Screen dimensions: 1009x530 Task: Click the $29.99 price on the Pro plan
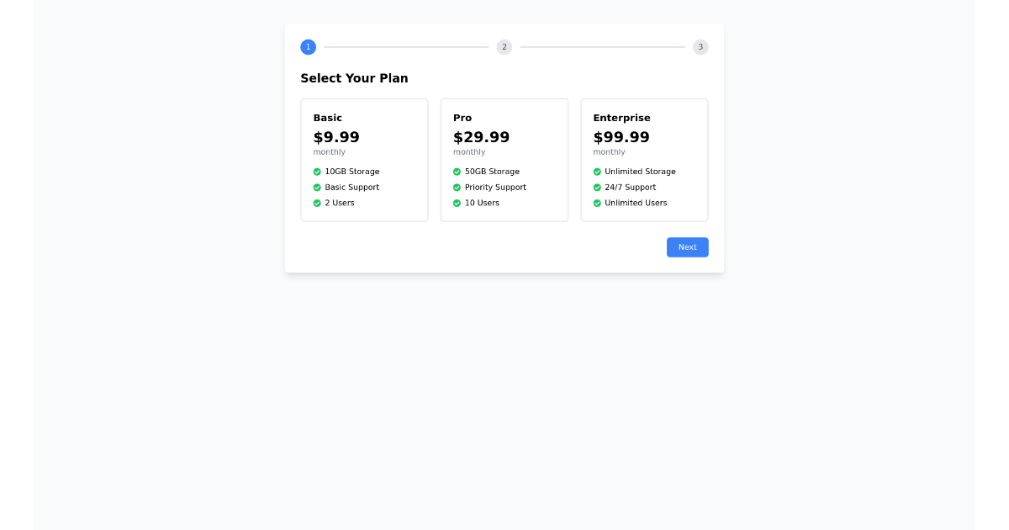[481, 137]
